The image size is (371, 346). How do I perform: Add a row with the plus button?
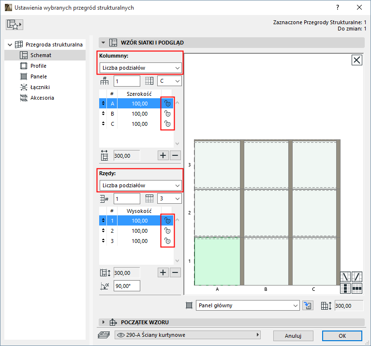click(x=163, y=272)
